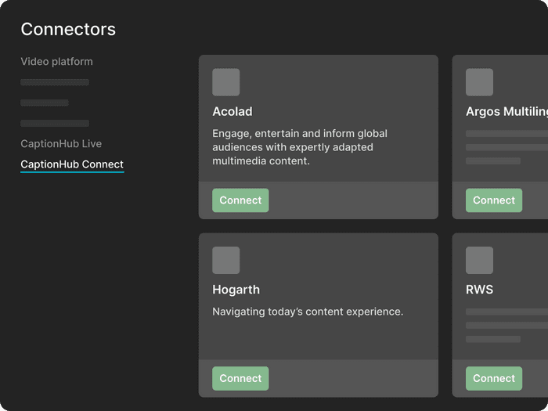Click the Acolad logo placeholder icon

point(225,82)
